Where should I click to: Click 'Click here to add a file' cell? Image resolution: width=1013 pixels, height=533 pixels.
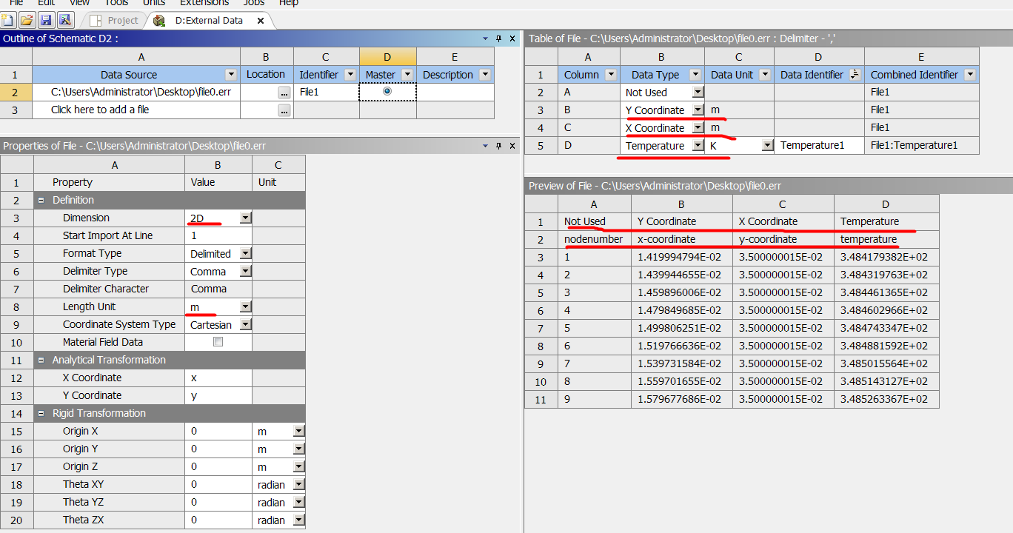(136, 110)
